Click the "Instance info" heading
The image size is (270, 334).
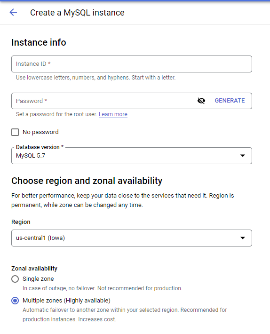[39, 42]
